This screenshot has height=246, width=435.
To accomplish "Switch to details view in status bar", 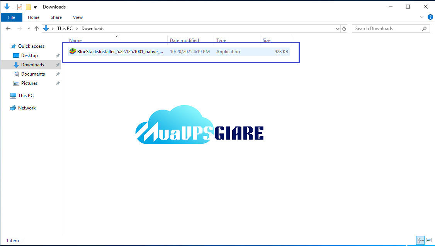I will pyautogui.click(x=420, y=240).
